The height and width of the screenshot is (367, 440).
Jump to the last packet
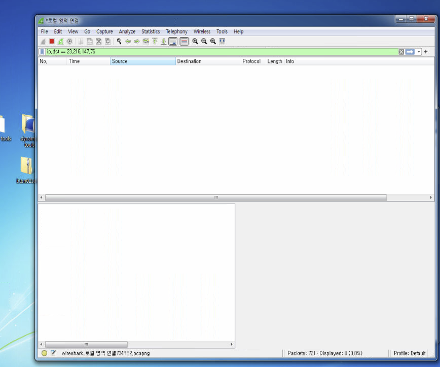click(164, 42)
